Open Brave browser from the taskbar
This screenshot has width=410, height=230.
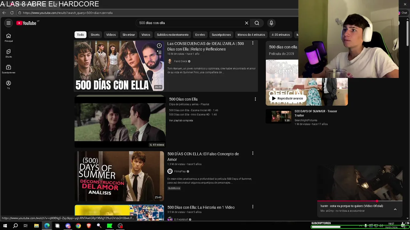(89, 226)
